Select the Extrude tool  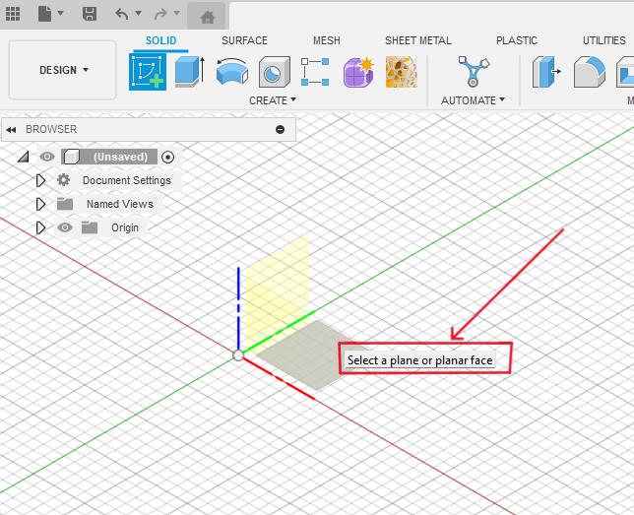pyautogui.click(x=190, y=72)
